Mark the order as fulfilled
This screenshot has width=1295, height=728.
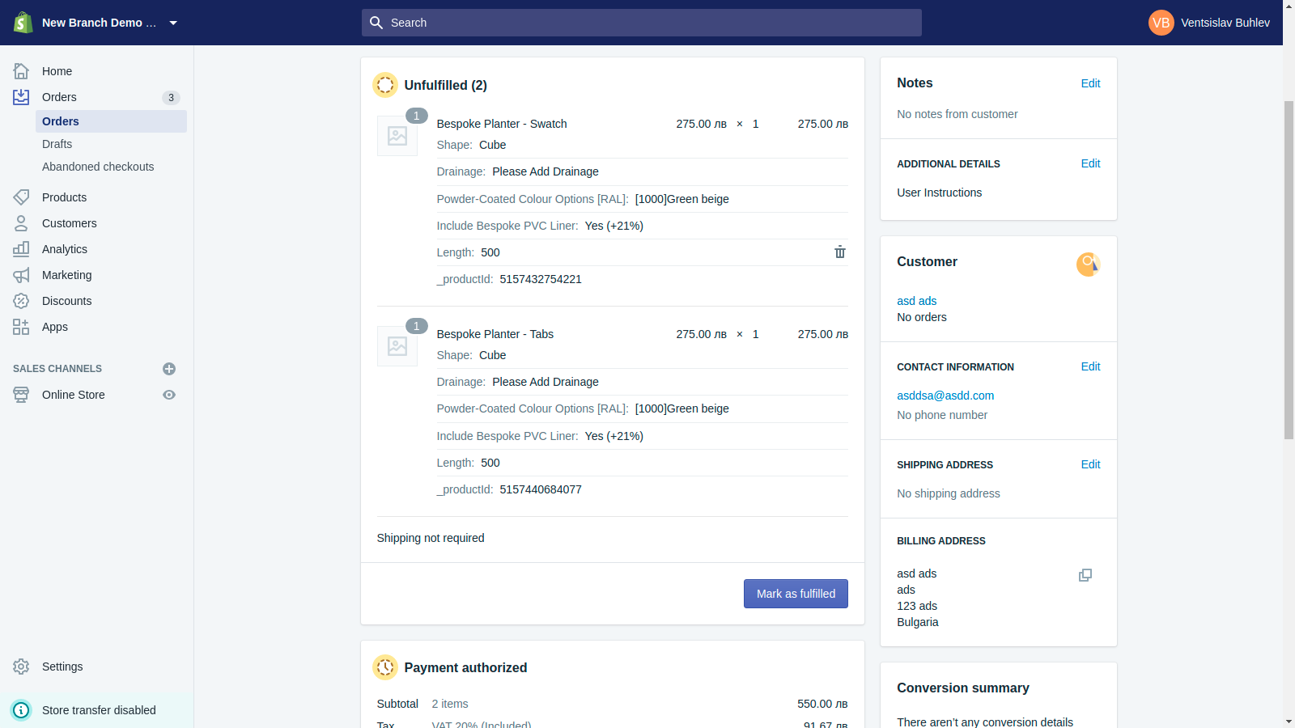pos(796,594)
